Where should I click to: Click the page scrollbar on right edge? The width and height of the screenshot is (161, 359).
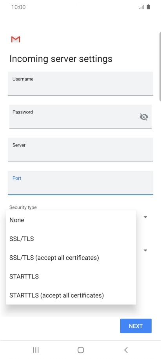point(160,66)
